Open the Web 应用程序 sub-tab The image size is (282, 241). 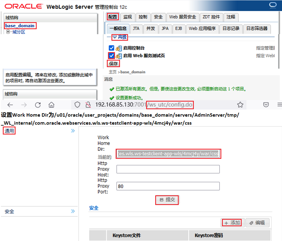pyautogui.click(x=202, y=29)
